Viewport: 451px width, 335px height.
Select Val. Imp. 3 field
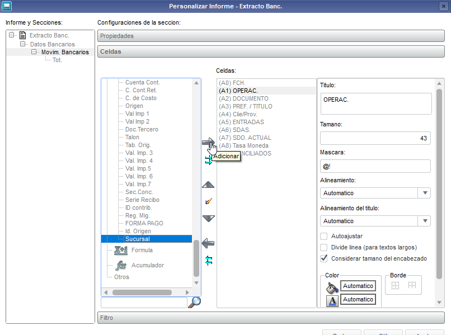tap(139, 153)
